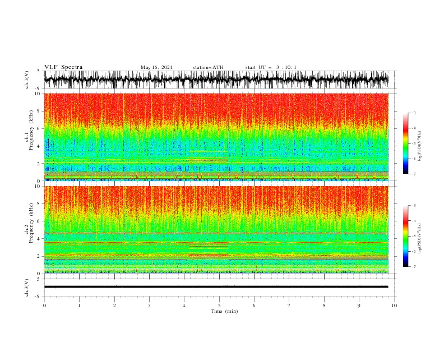Click the "7" tick on the Time axis
This screenshot has width=444, height=343.
289,305
